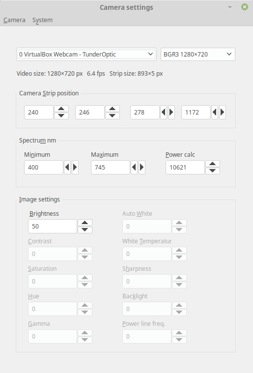Open the BGR3 1280×720 format dropdown
Screen dimensions: 253x373
tap(198, 54)
